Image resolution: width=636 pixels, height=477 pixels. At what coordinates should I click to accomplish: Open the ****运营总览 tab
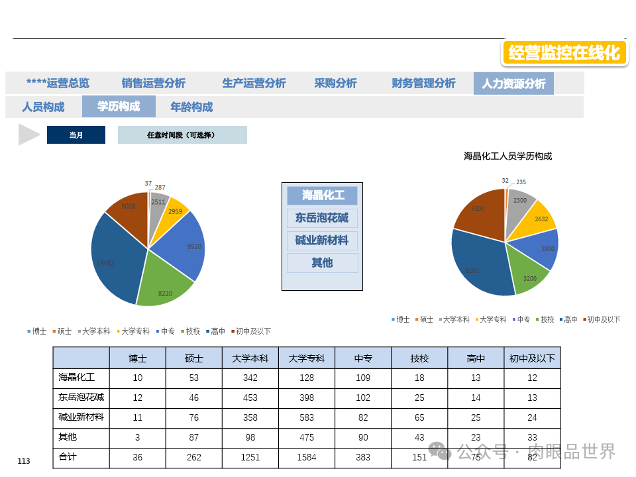pyautogui.click(x=58, y=83)
